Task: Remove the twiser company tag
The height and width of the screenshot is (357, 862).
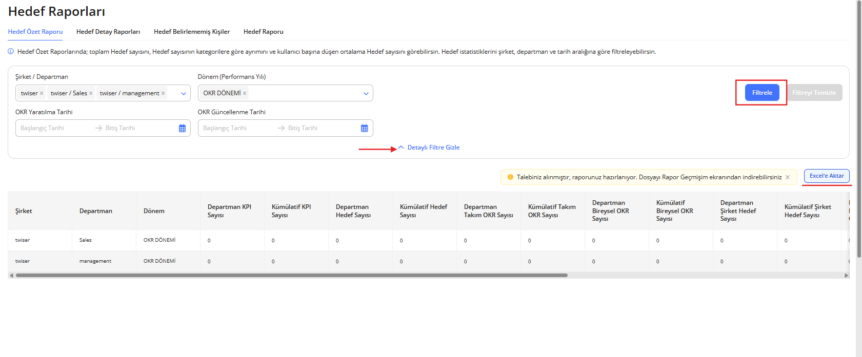Action: 42,93
